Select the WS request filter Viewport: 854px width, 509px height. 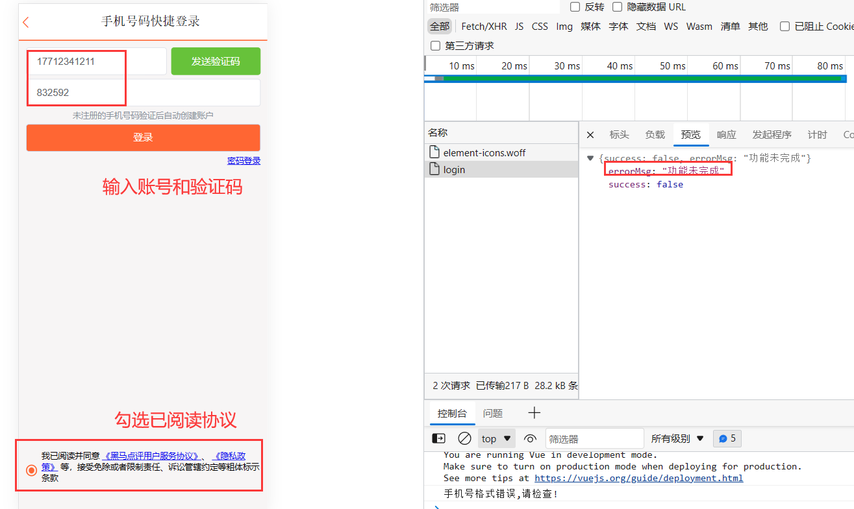671,27
